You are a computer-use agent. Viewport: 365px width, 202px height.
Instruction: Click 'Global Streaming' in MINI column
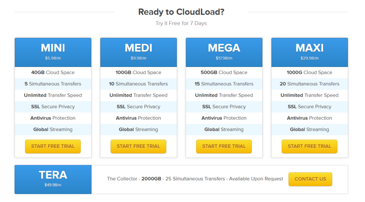[53, 130]
